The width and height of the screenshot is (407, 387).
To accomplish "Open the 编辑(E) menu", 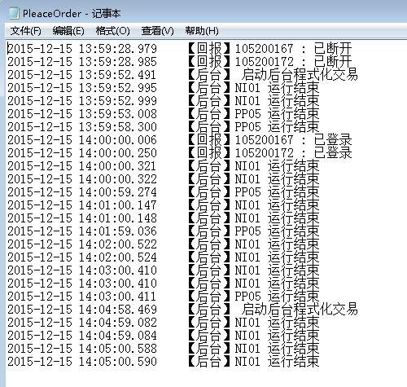I will 68,31.
